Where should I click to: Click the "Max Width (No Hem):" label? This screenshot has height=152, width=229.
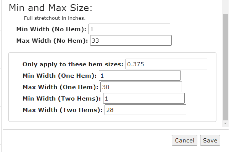(x=52, y=40)
